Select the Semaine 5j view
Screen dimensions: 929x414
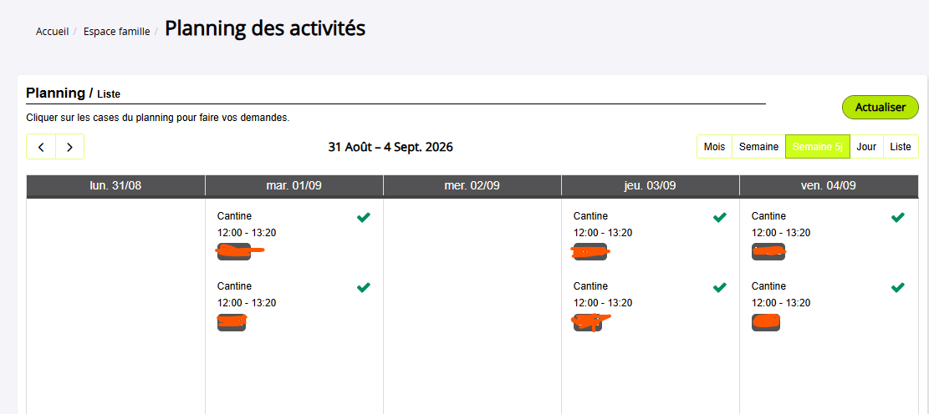(x=818, y=147)
